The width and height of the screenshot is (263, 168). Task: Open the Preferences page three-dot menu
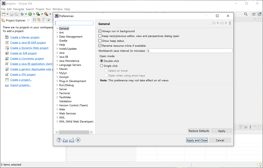pyautogui.click(x=230, y=23)
